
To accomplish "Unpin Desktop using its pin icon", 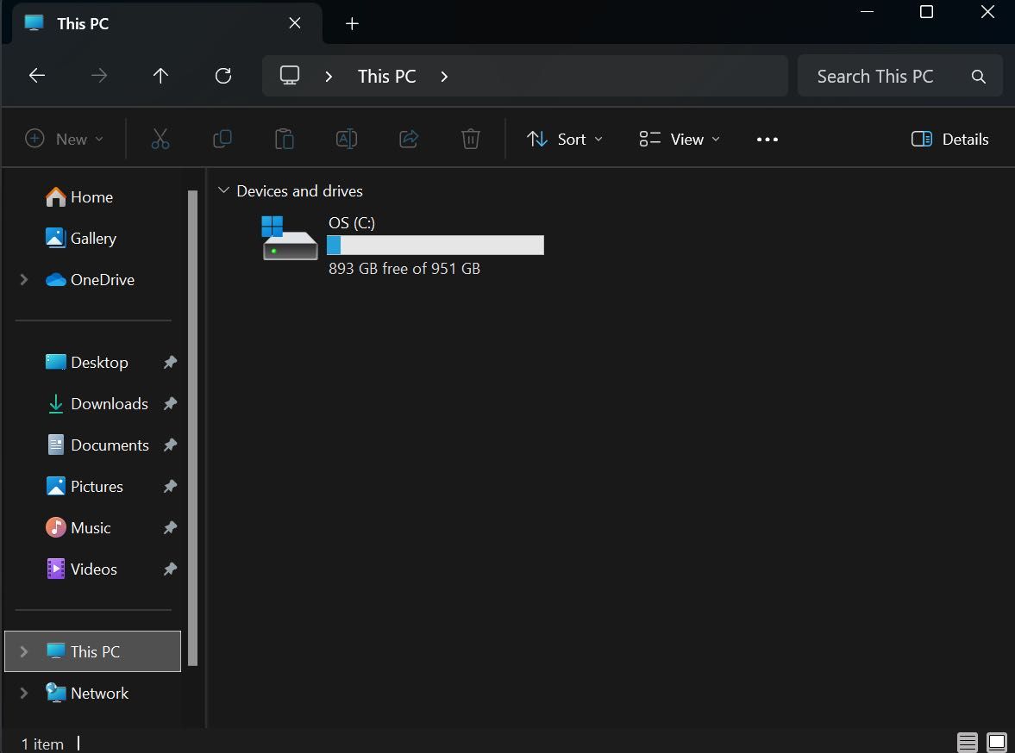I will pos(170,362).
